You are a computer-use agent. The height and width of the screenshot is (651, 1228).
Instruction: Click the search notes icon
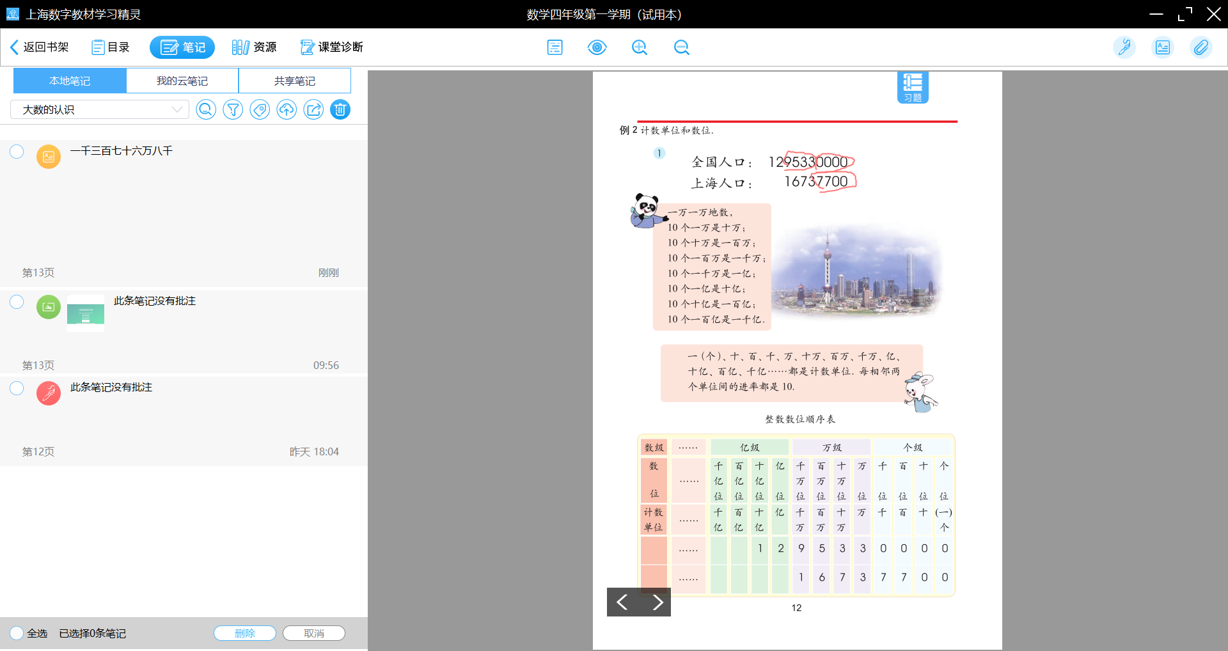[x=205, y=110]
